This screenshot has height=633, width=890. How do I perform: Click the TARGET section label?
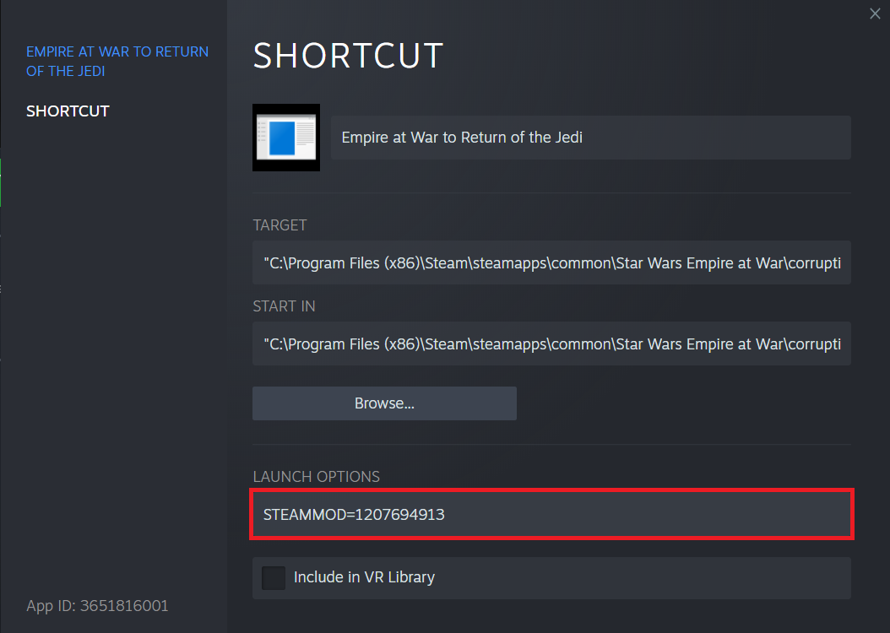pyautogui.click(x=279, y=225)
